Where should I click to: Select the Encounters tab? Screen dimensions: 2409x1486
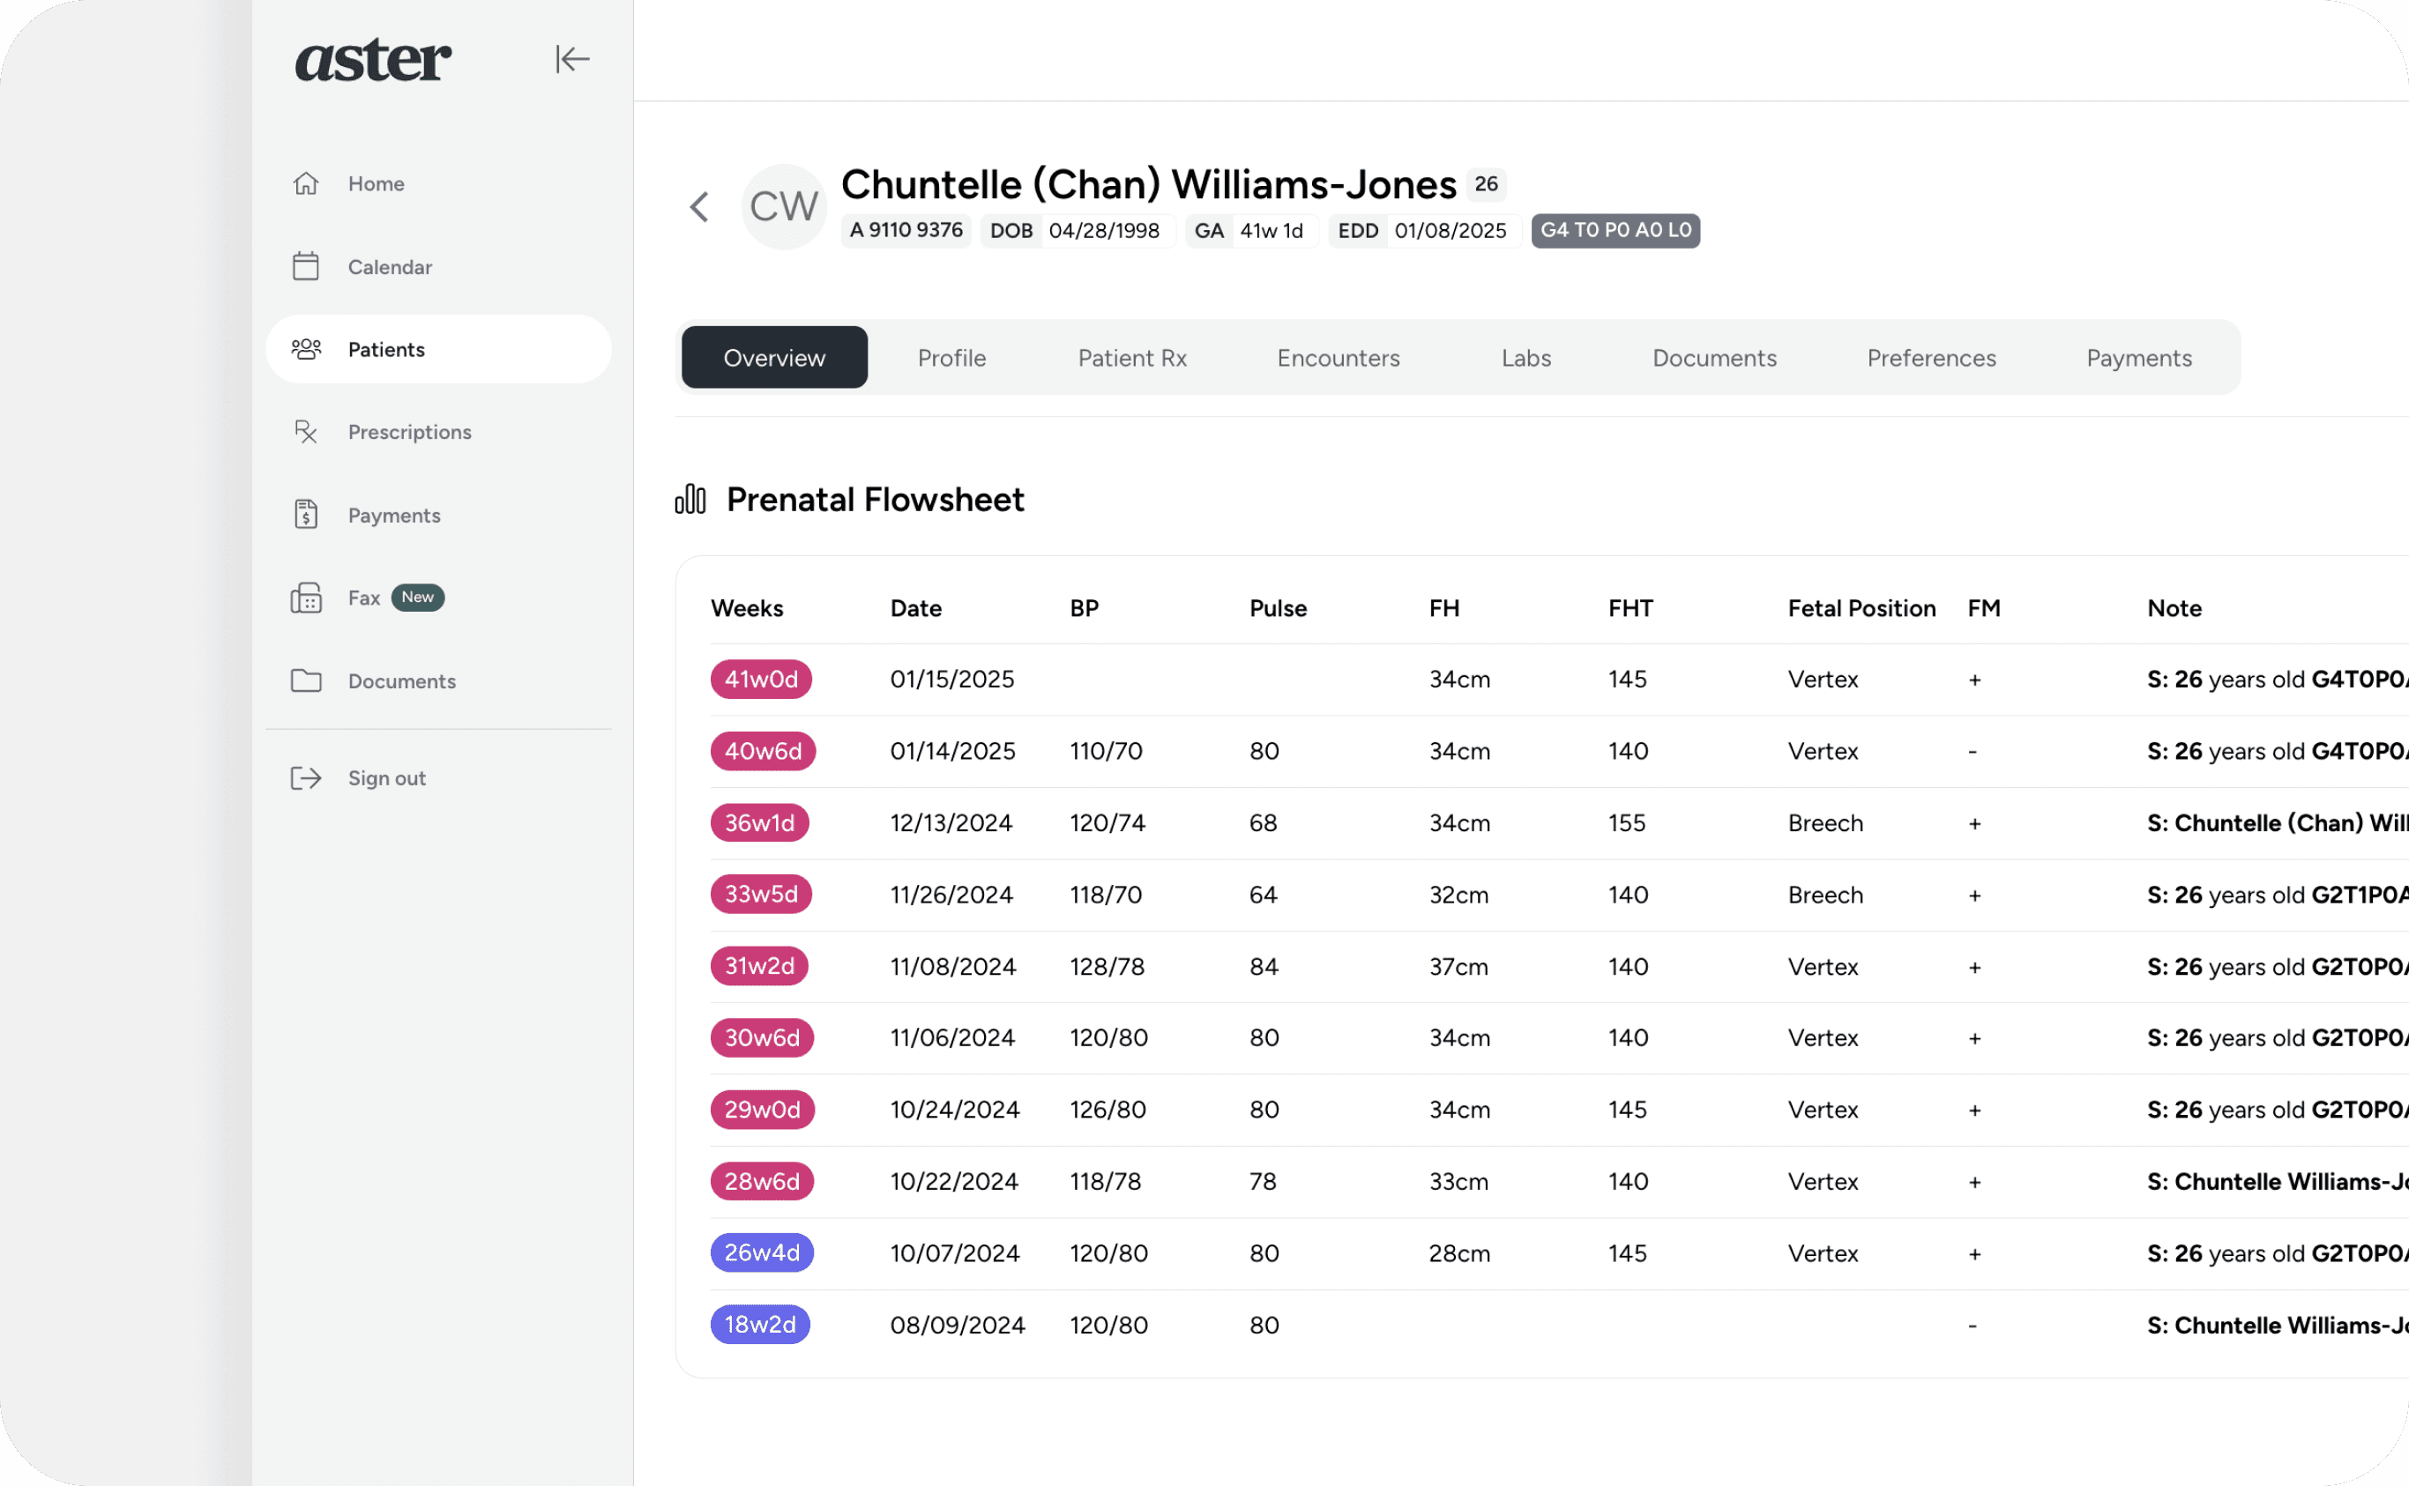click(x=1338, y=358)
